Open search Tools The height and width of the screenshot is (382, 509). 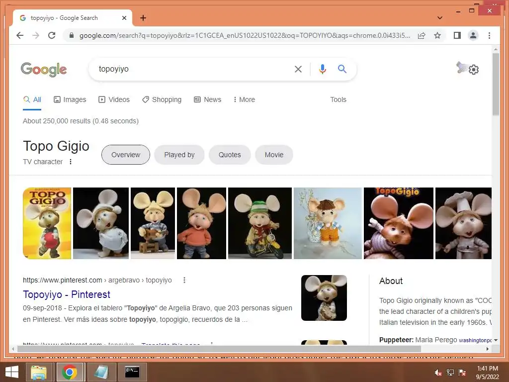pyautogui.click(x=338, y=99)
